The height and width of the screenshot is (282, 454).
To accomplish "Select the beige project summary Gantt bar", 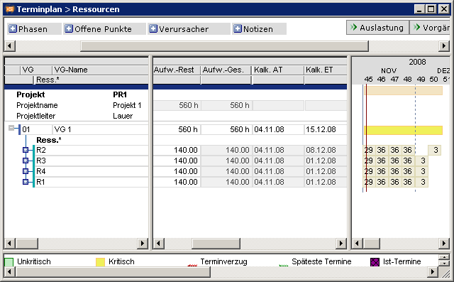I will [x=403, y=90].
